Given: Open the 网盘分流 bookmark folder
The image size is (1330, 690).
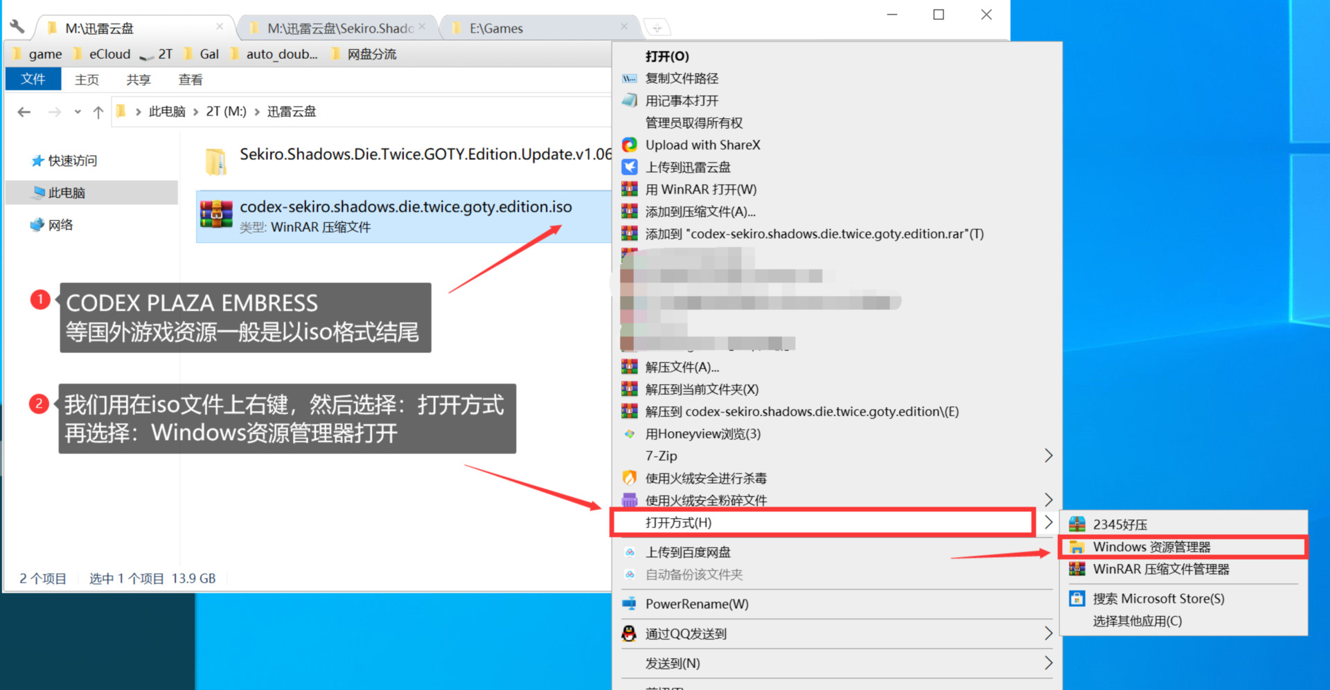Looking at the screenshot, I should point(363,54).
